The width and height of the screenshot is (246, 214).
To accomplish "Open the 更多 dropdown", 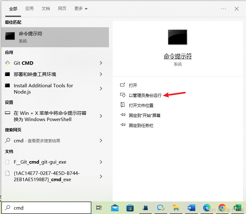I will tap(81, 8).
